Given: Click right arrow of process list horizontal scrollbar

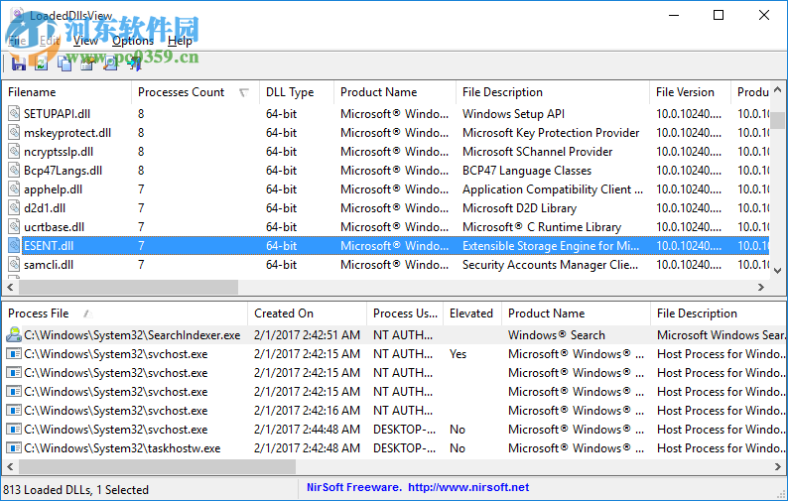Looking at the screenshot, I should (x=778, y=467).
